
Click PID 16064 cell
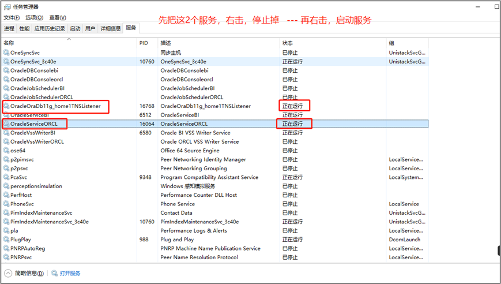(146, 124)
